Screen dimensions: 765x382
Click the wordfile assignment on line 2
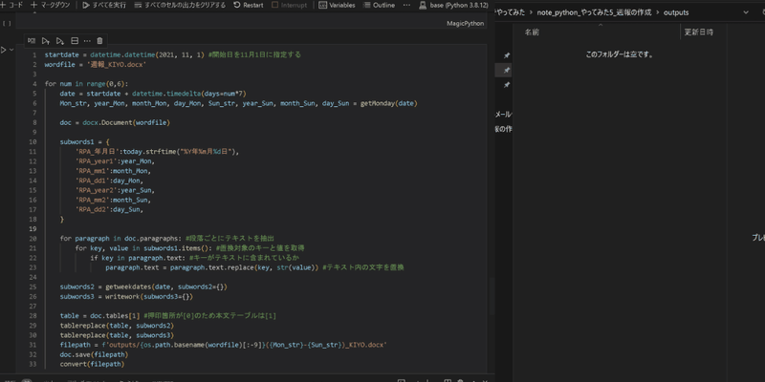point(96,64)
